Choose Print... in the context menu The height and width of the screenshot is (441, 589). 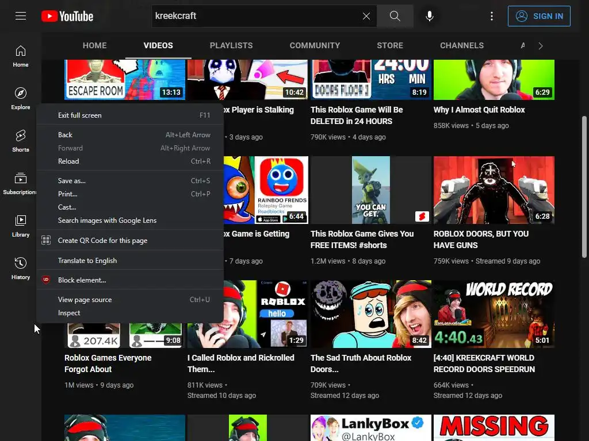(130, 194)
